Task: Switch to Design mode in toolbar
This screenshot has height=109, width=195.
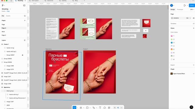Action: click(118, 108)
